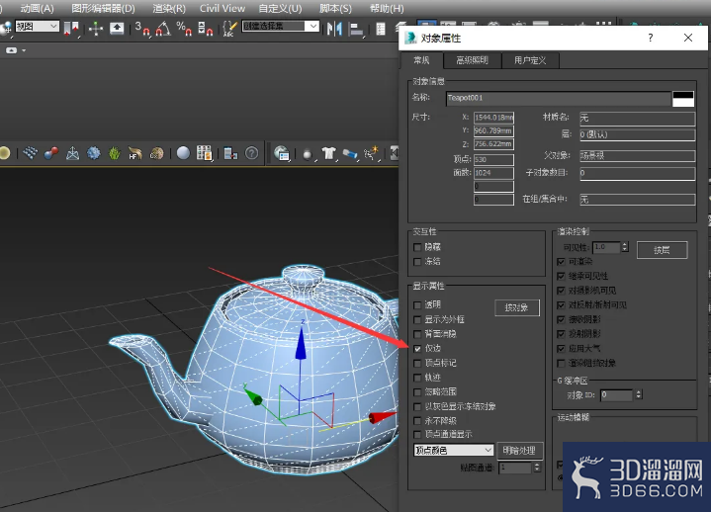Toggle the Angle Snap icon
Screen dimensions: 711x512
[x=164, y=29]
